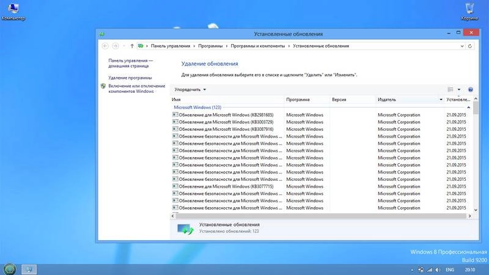Screen dimensions: 489x275
Task: Click Программы и компоненты breadcrumb
Action: (x=257, y=46)
